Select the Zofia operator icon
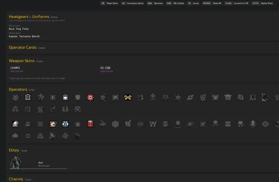Viewport: 279px width, 182px height. point(215,97)
